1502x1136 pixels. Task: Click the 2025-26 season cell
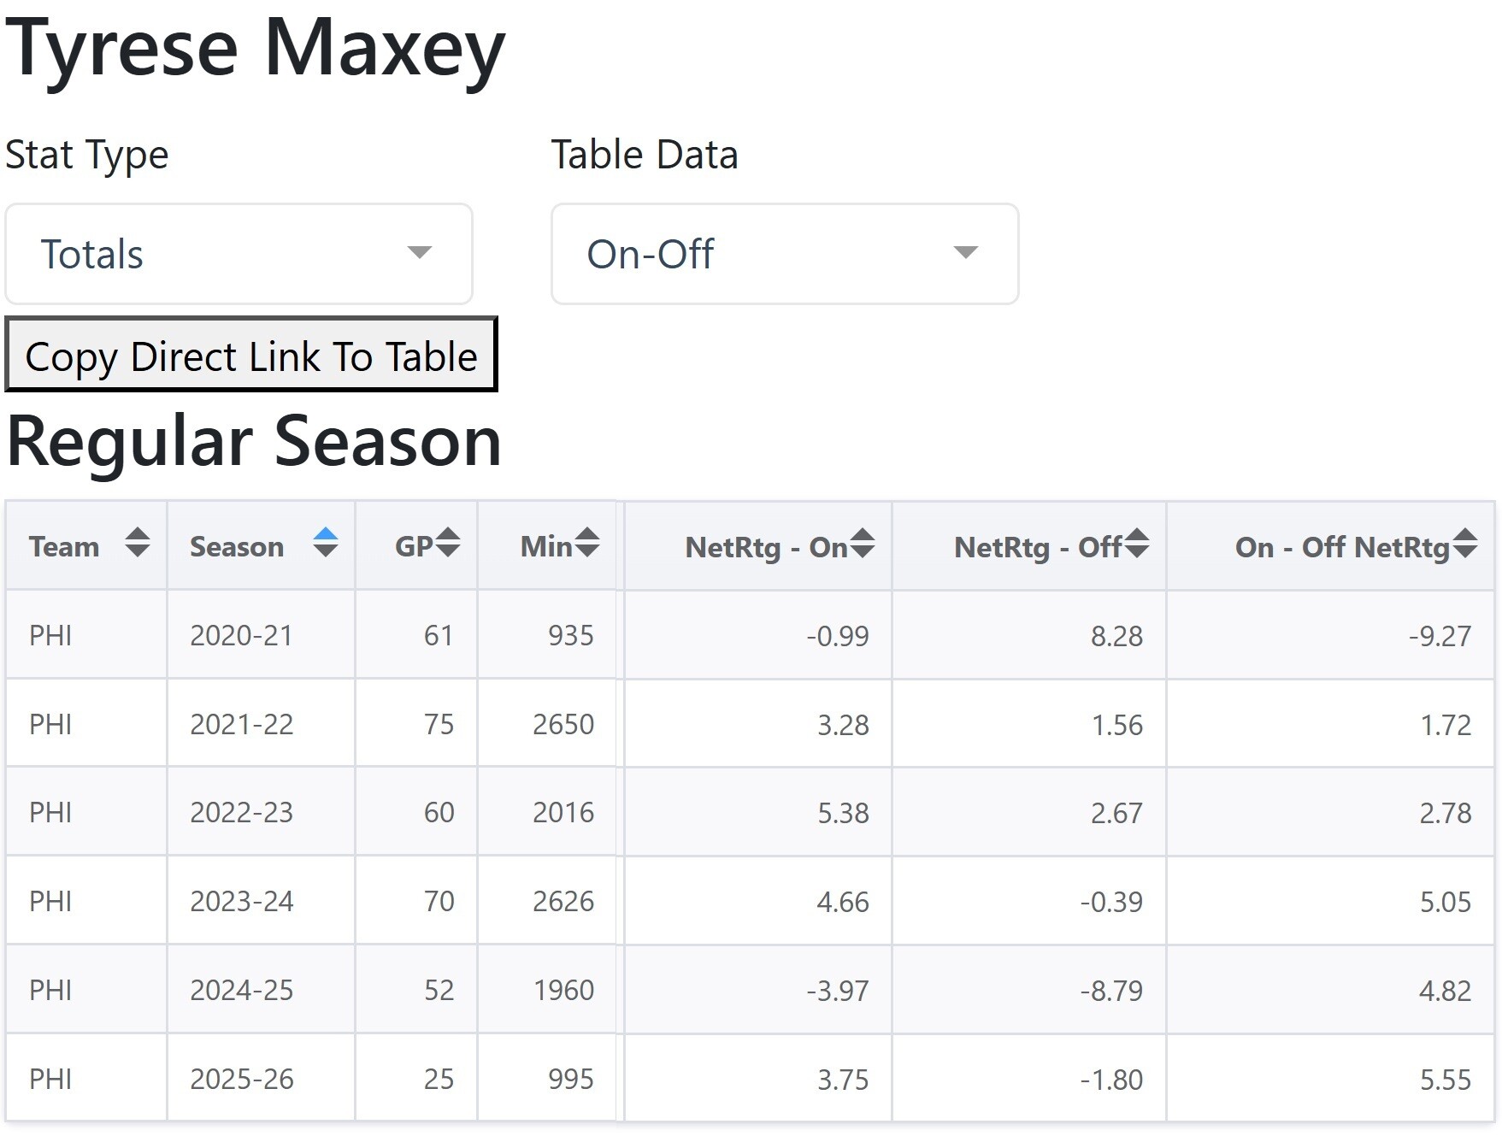(x=242, y=1080)
